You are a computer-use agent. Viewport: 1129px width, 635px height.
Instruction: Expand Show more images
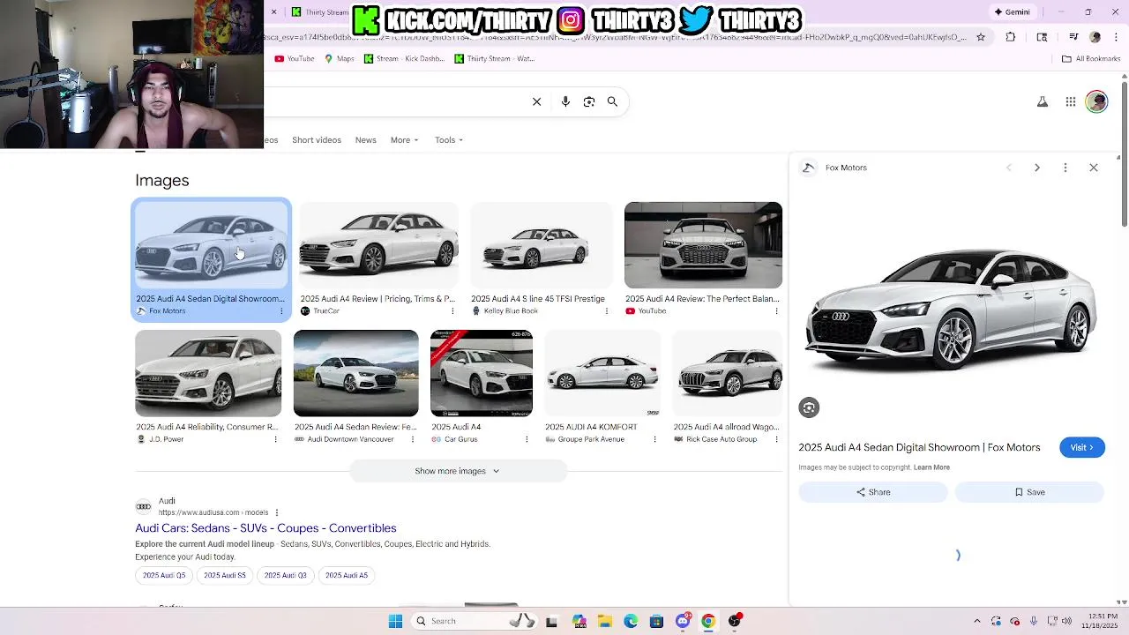pyautogui.click(x=458, y=471)
